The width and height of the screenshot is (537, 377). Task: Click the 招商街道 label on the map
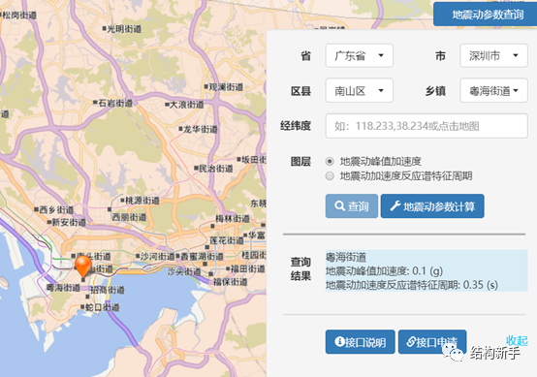coord(108,290)
